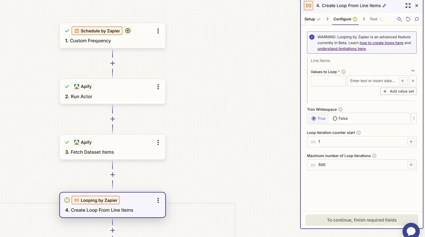Click the Looping by Zapier app badge
This screenshot has height=237, width=425.
pyautogui.click(x=96, y=200)
